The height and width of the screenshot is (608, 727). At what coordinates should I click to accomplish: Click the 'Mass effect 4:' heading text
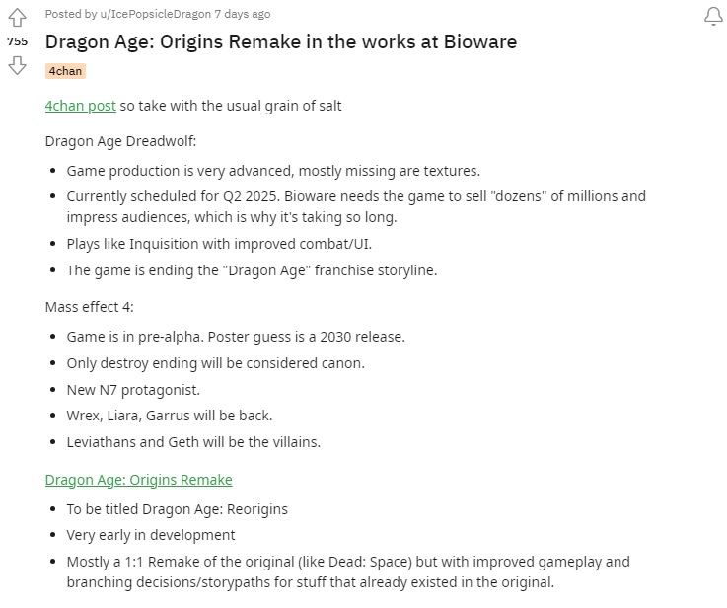90,307
